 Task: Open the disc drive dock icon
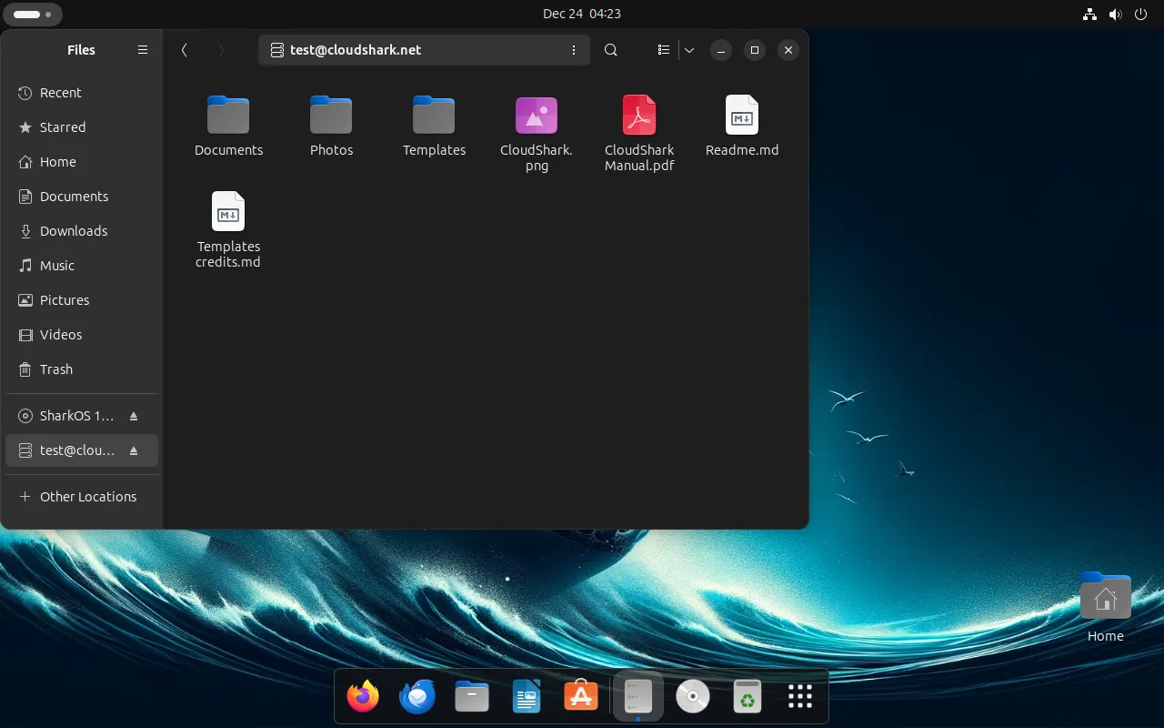(693, 697)
